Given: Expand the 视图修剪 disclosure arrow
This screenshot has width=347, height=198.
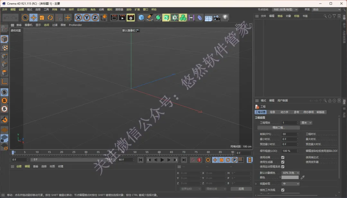Looking at the screenshot, I should (256, 184).
